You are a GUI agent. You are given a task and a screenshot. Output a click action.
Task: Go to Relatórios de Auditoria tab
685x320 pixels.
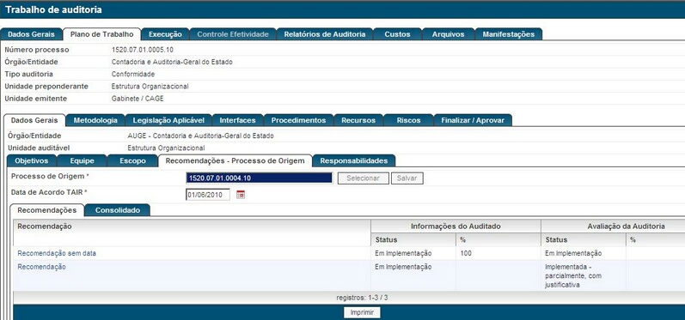[325, 34]
